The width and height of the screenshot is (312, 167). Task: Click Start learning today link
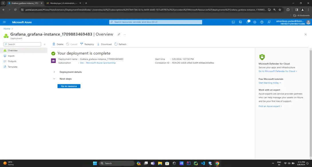point(270,83)
